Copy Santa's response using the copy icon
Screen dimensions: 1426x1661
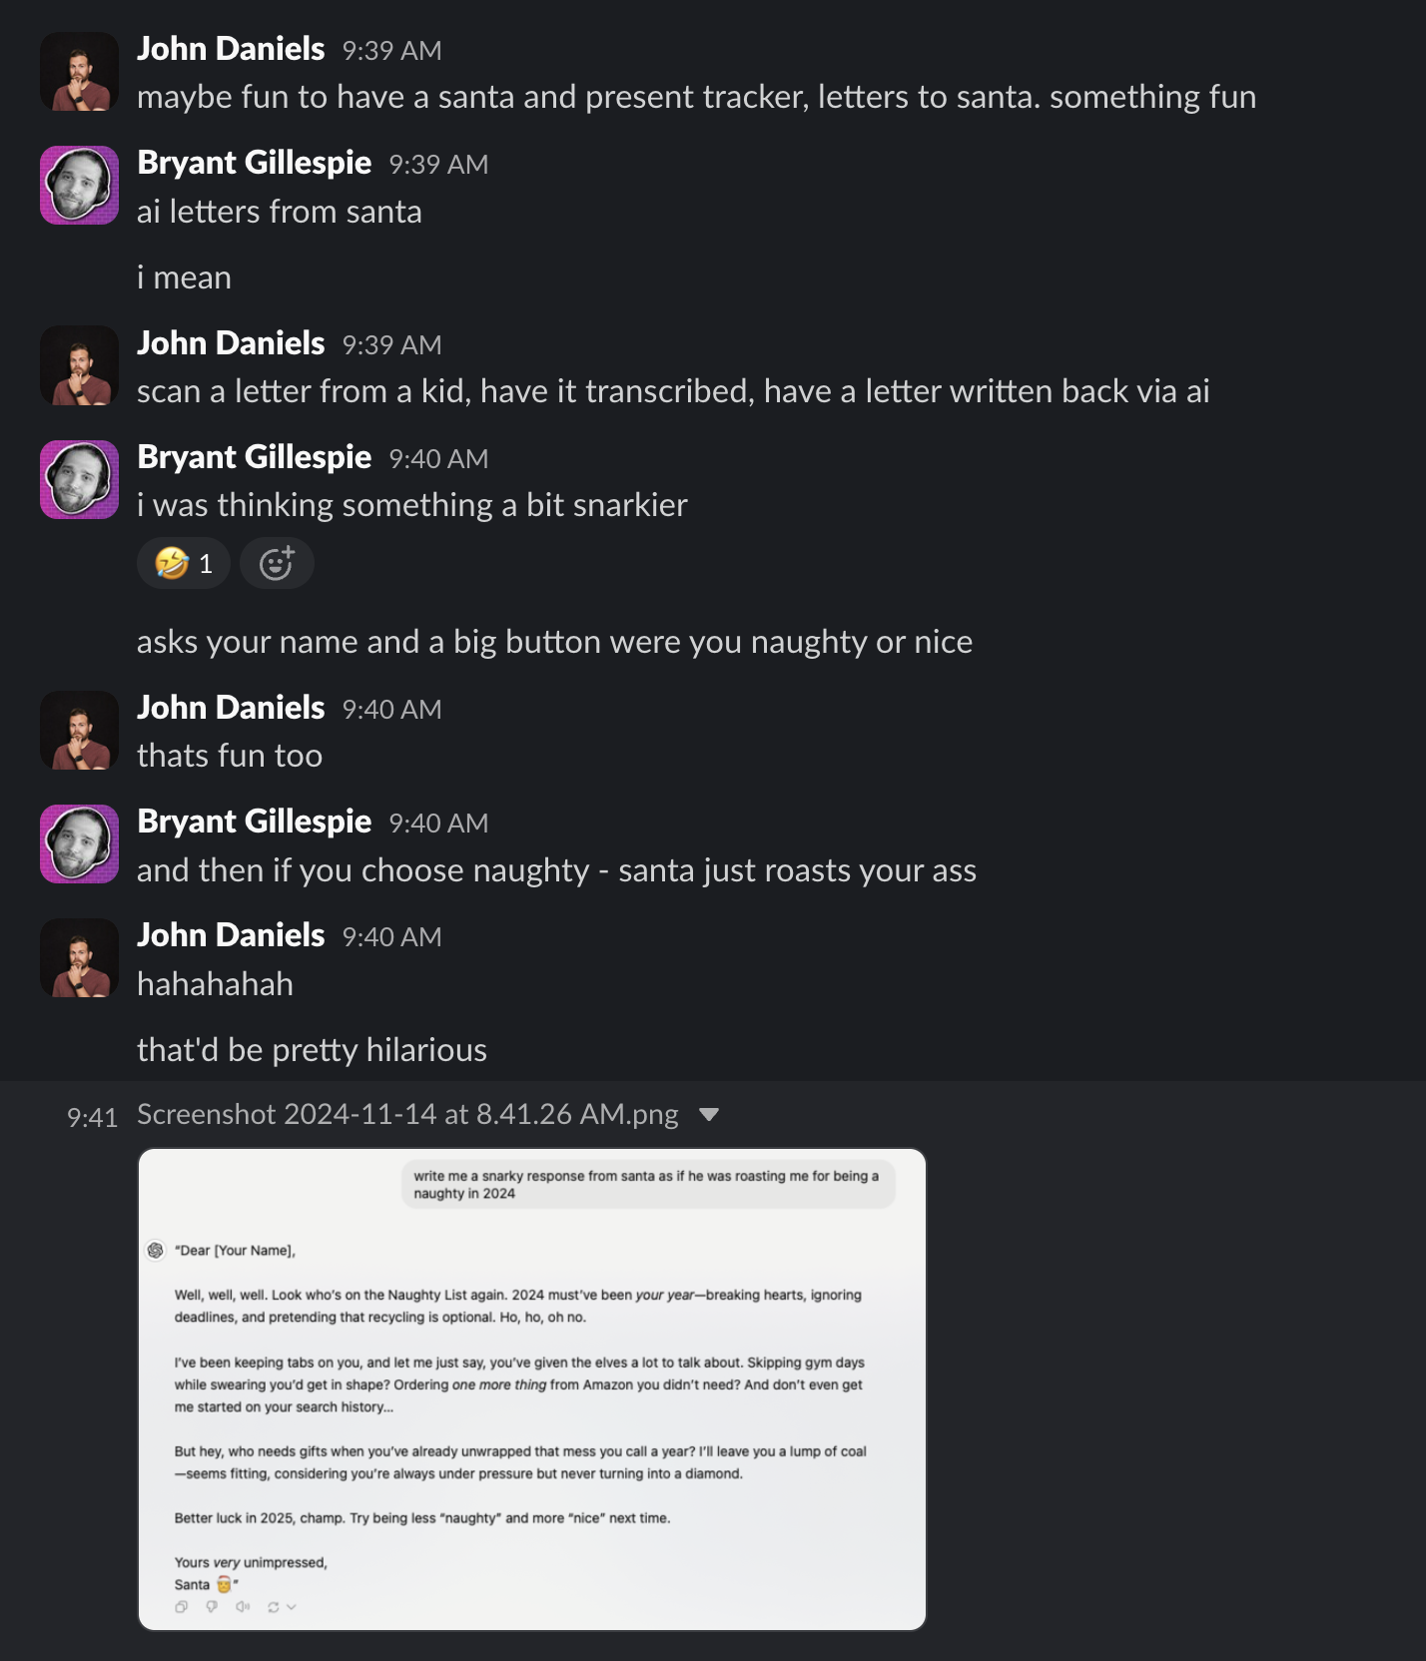(x=181, y=1607)
